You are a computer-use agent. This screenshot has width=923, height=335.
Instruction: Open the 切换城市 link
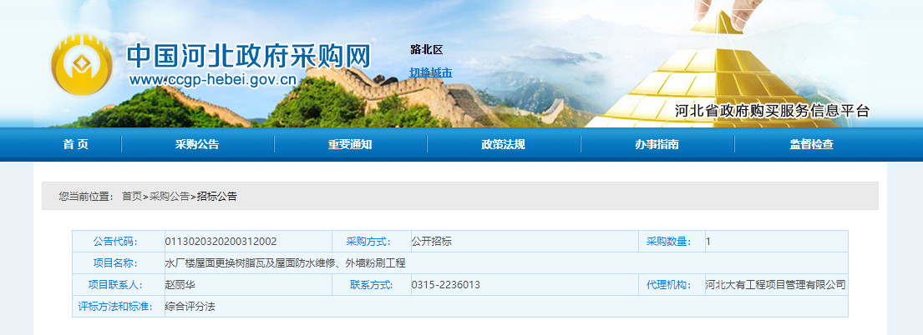pos(430,72)
